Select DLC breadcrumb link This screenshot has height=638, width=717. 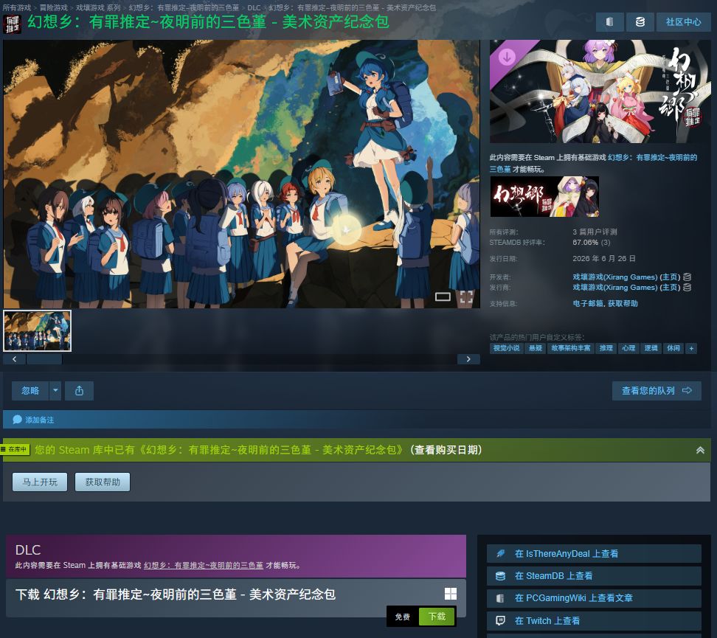click(254, 8)
